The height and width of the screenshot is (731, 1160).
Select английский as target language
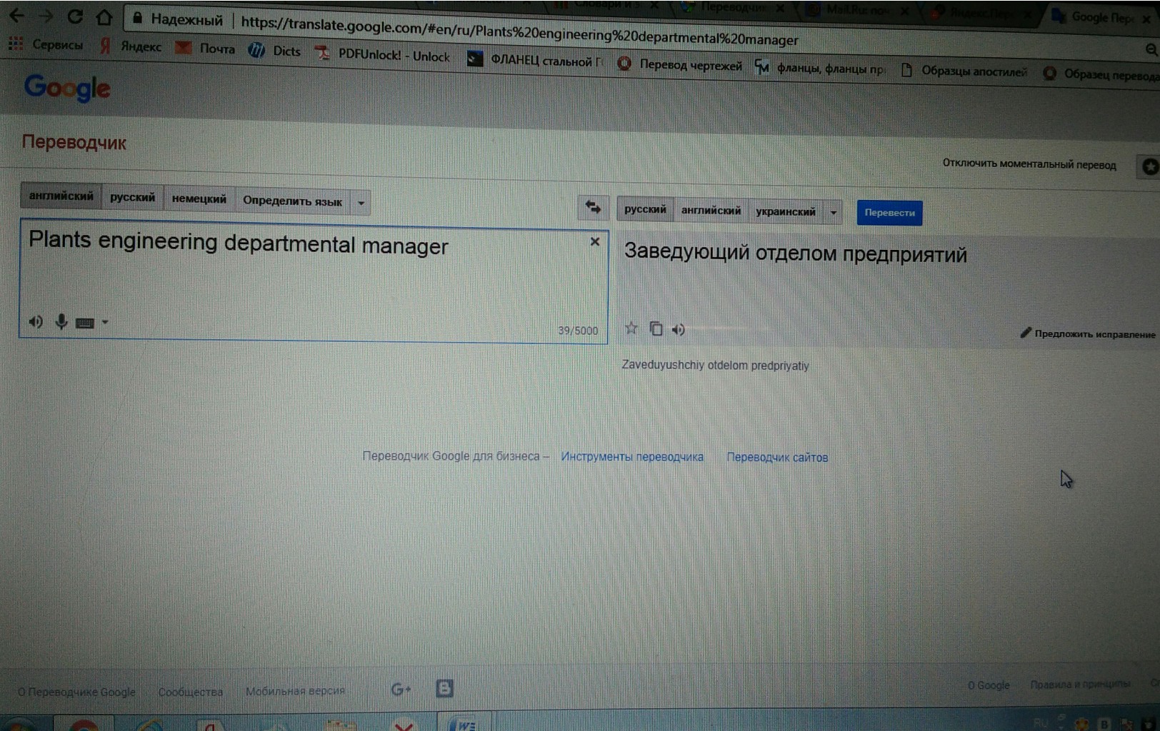pos(711,211)
